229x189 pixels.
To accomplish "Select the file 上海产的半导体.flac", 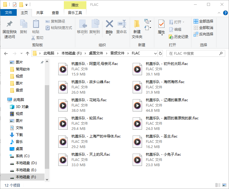I will click(x=90, y=141).
